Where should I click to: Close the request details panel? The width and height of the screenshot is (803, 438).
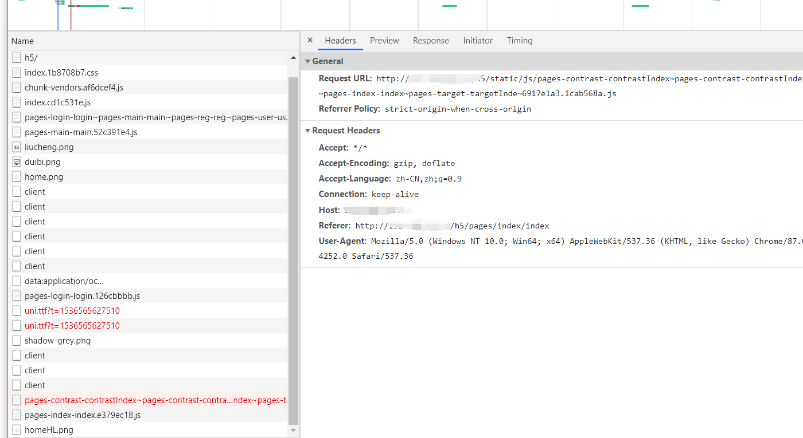click(x=310, y=41)
